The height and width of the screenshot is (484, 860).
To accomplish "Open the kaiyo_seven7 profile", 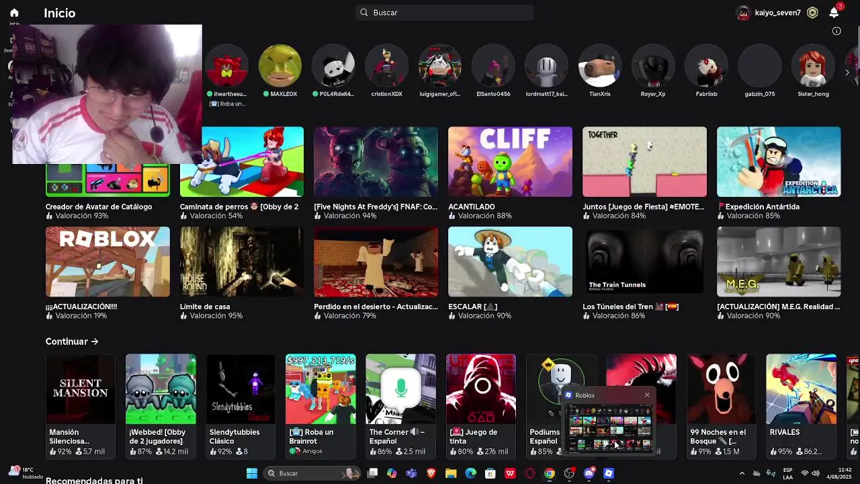I will [770, 13].
